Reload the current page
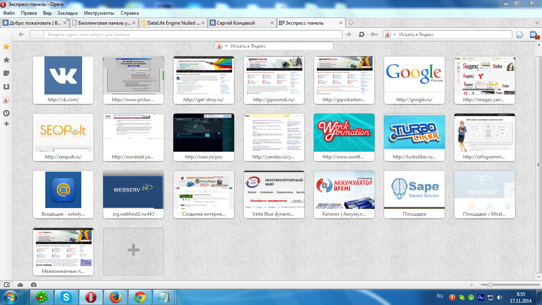 (x=361, y=35)
